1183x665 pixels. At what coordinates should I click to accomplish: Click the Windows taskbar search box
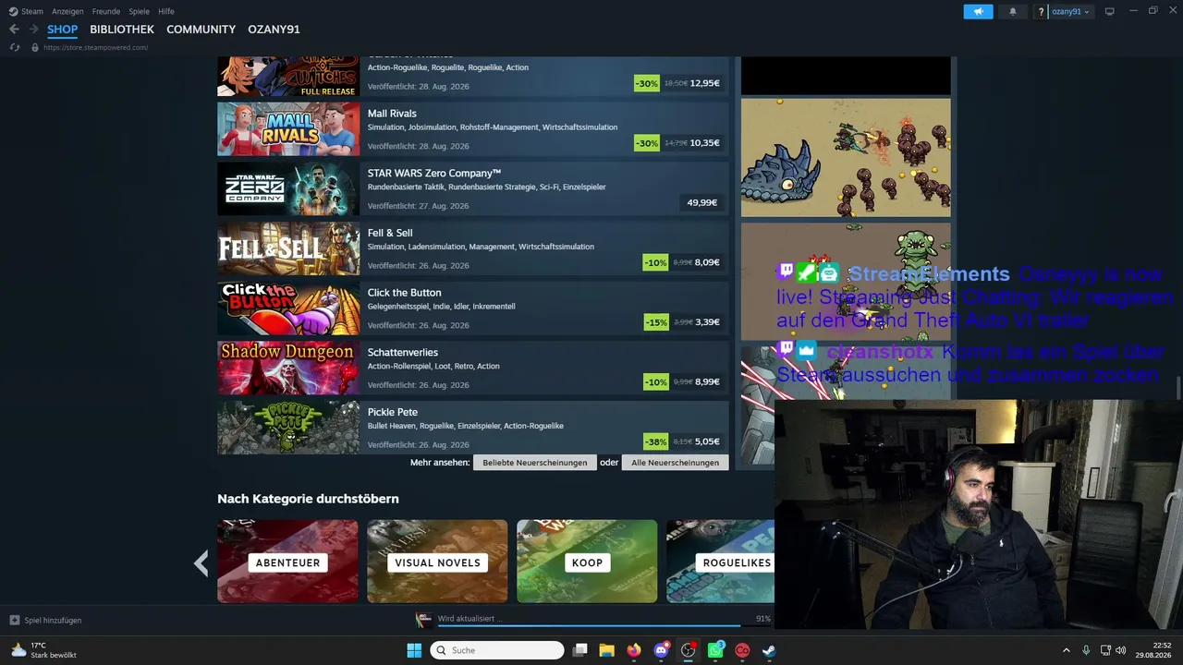tap(497, 650)
